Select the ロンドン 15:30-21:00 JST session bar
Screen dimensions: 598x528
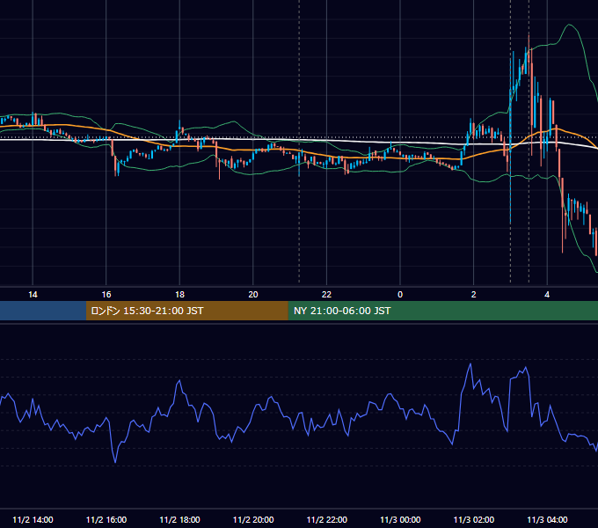tap(186, 311)
